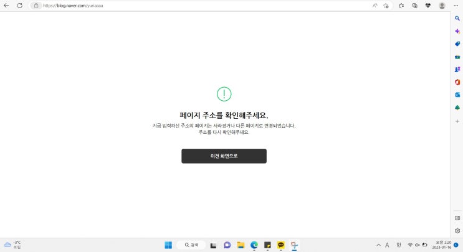Open the clock showing 2023-01-16
This screenshot has height=252, width=463.
pyautogui.click(x=441, y=245)
